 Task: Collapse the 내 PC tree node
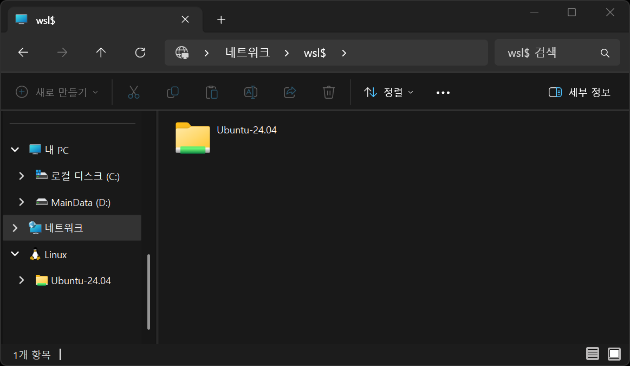tap(15, 150)
